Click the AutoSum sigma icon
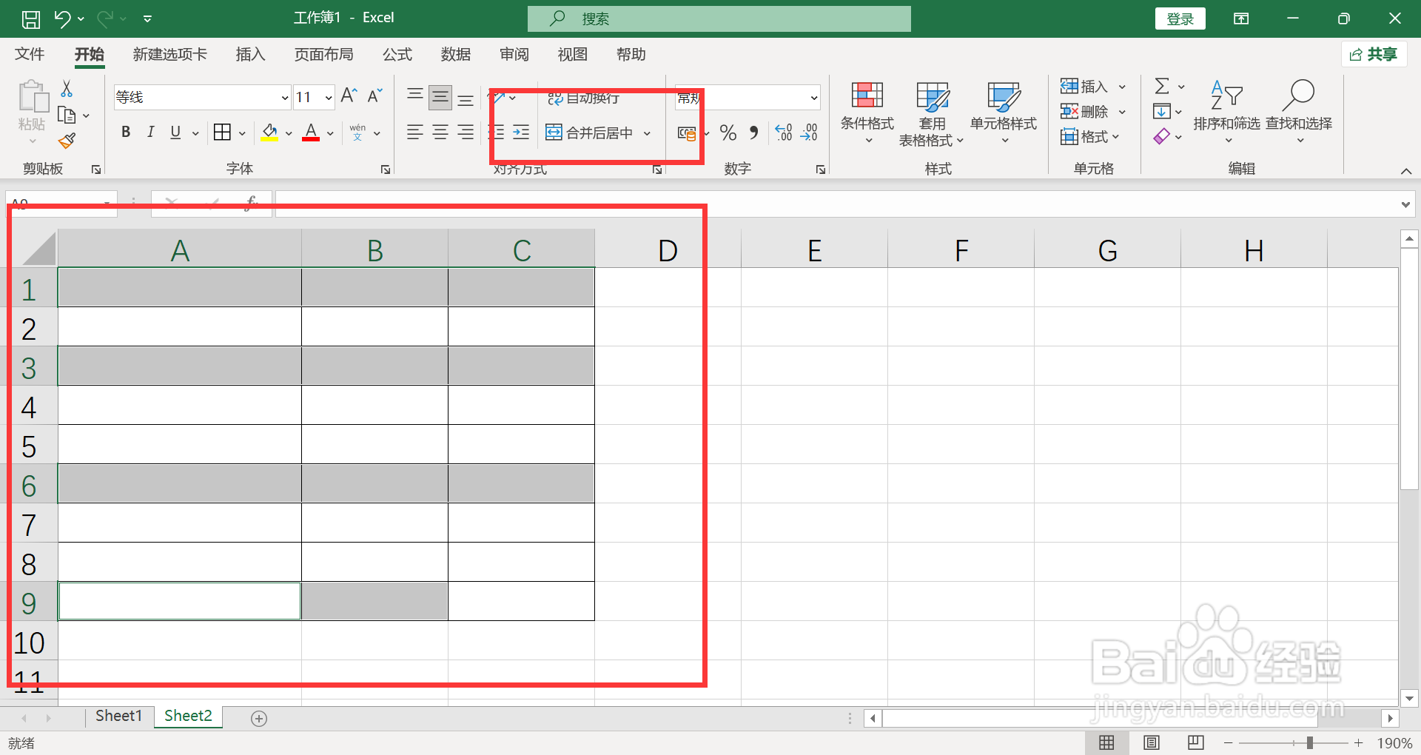This screenshot has height=755, width=1421. click(x=1163, y=87)
